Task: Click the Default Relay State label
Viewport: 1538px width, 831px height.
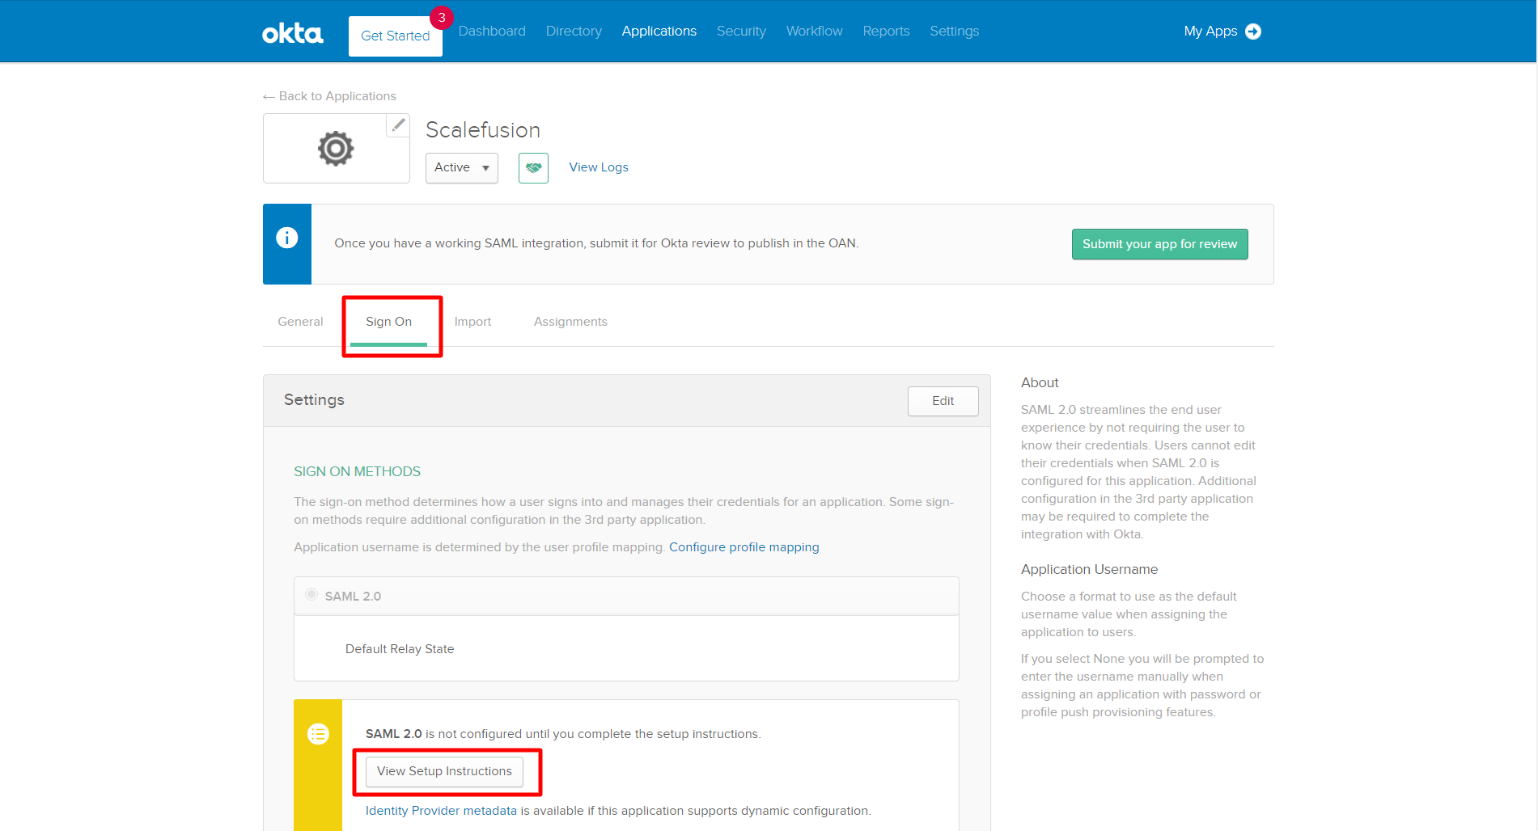Action: coord(400,649)
